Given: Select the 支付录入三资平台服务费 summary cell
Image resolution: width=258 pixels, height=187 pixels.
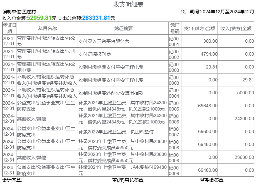Looking at the screenshot, I should point(104,41).
